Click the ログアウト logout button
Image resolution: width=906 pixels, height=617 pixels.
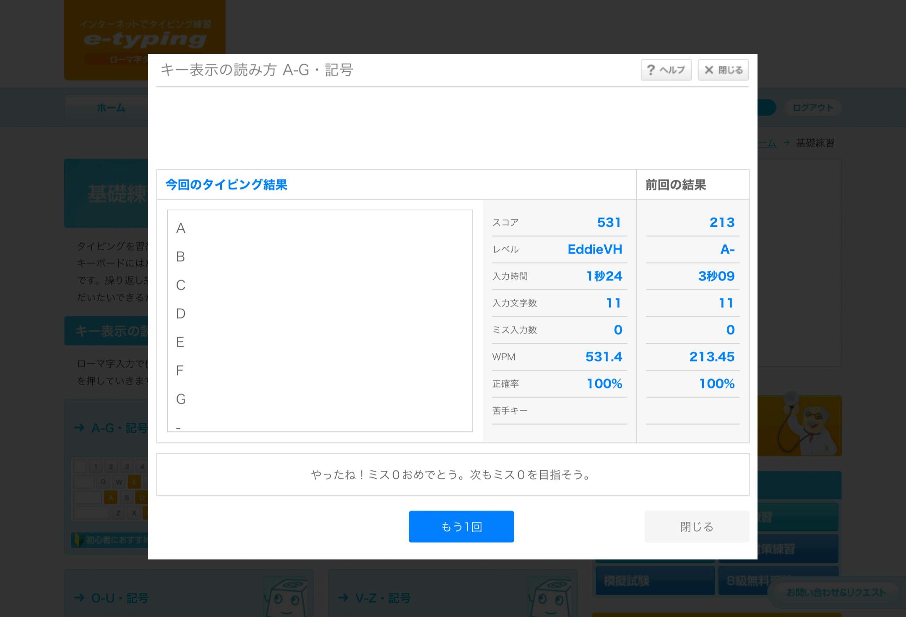tap(812, 108)
